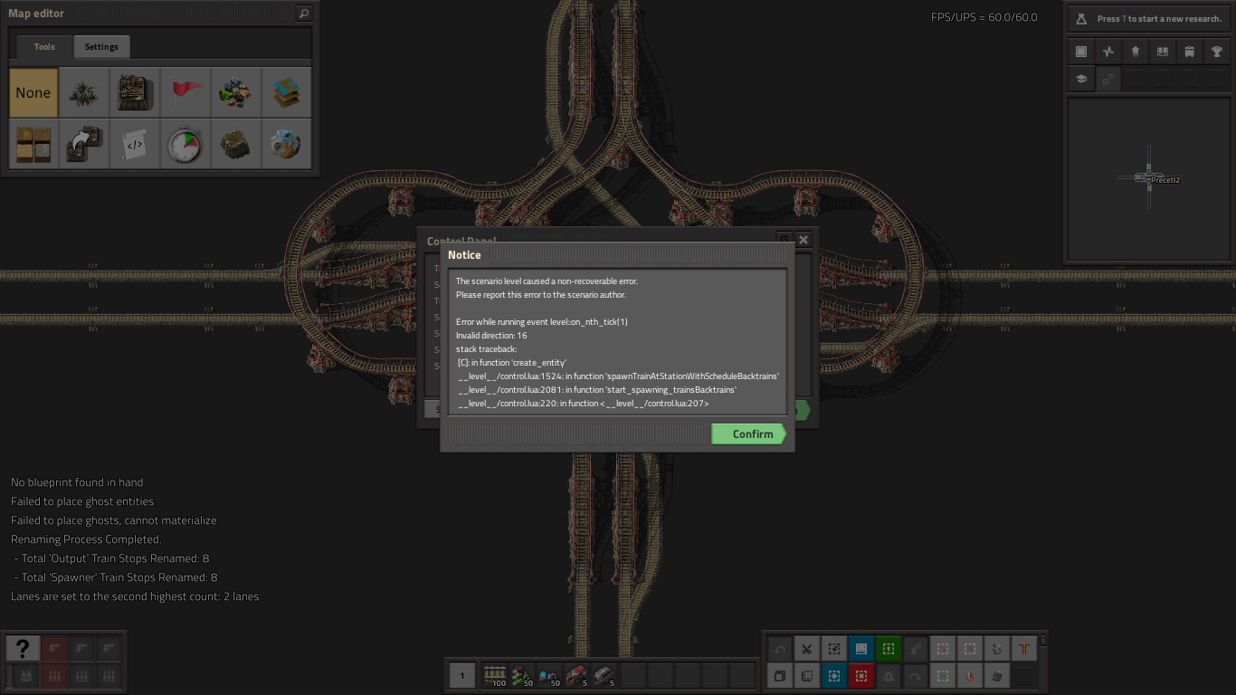Select the train stop quickbar slot showing 50
This screenshot has height=695, width=1236.
pos(549,675)
